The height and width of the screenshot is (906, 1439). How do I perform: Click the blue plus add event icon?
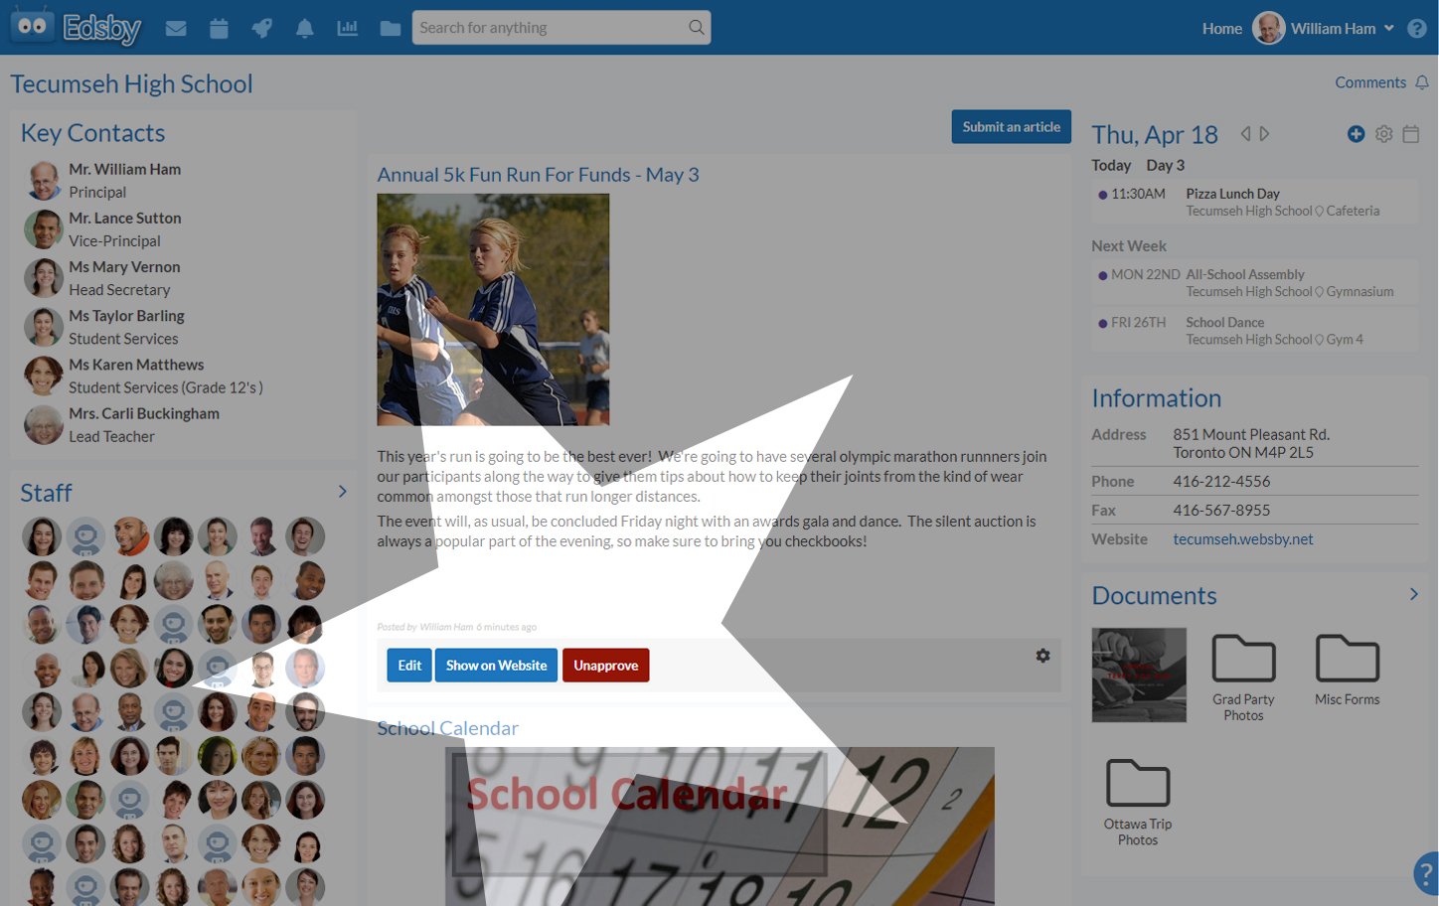coord(1356,133)
